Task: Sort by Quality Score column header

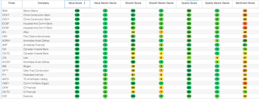Action: (189, 3)
